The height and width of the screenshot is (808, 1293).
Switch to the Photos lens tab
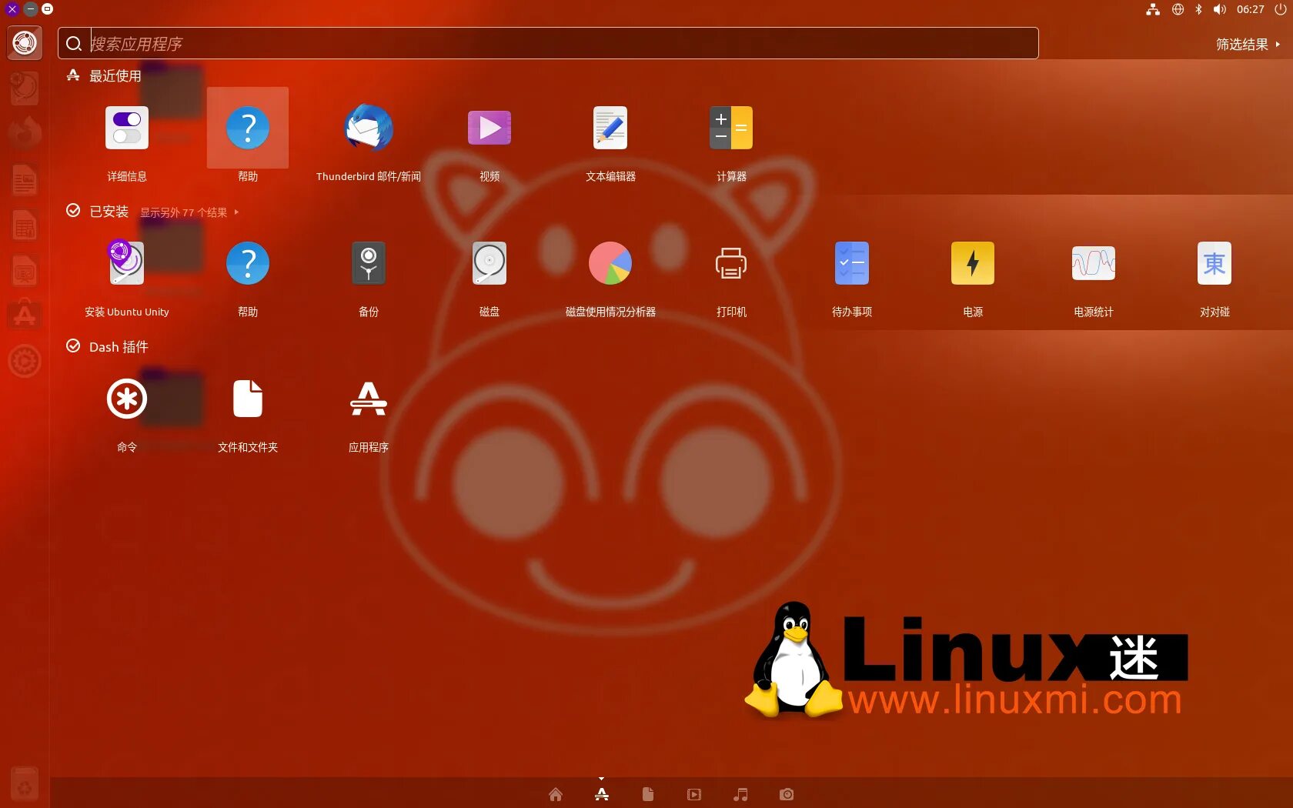[x=787, y=794]
